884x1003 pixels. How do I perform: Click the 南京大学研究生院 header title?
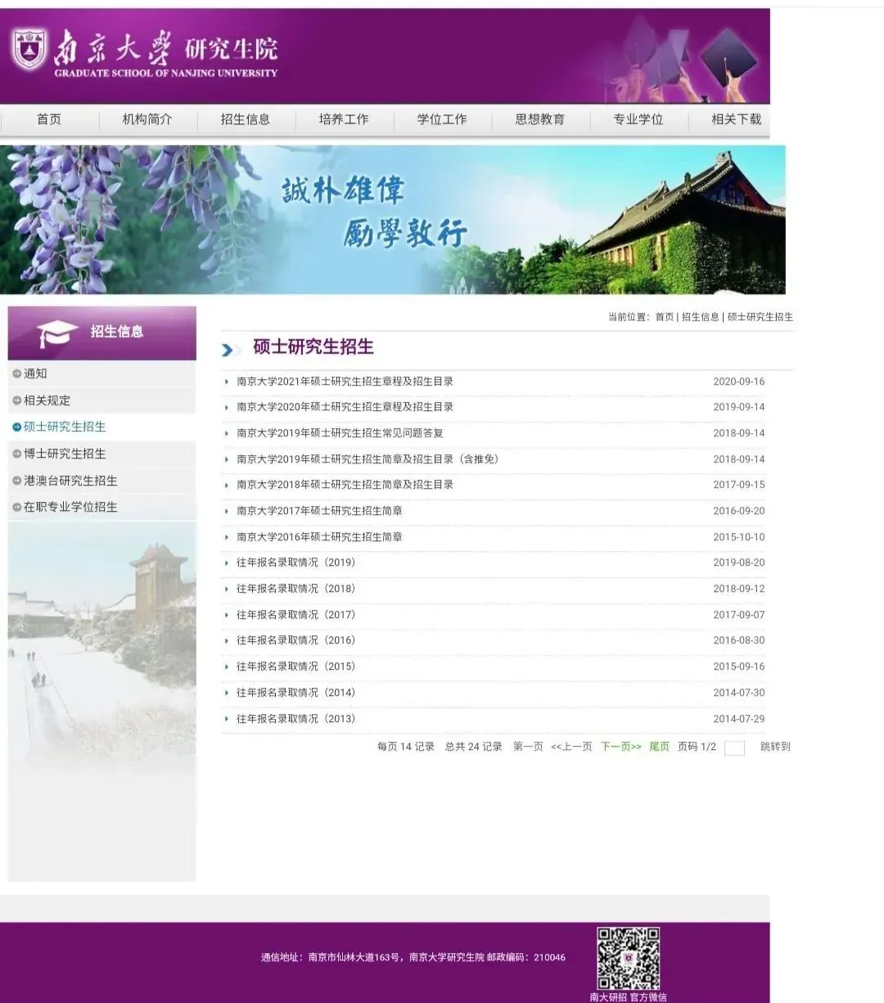[x=166, y=54]
